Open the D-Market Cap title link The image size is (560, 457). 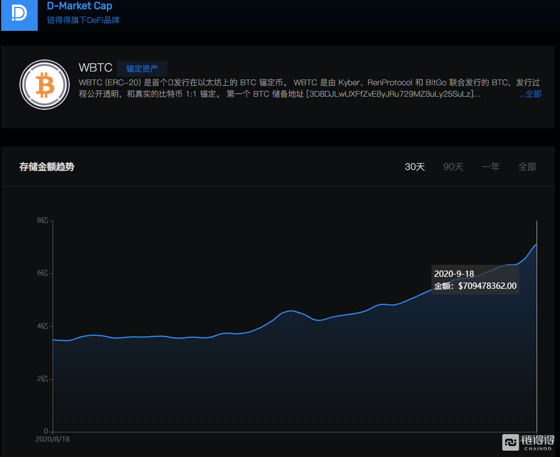(x=79, y=6)
